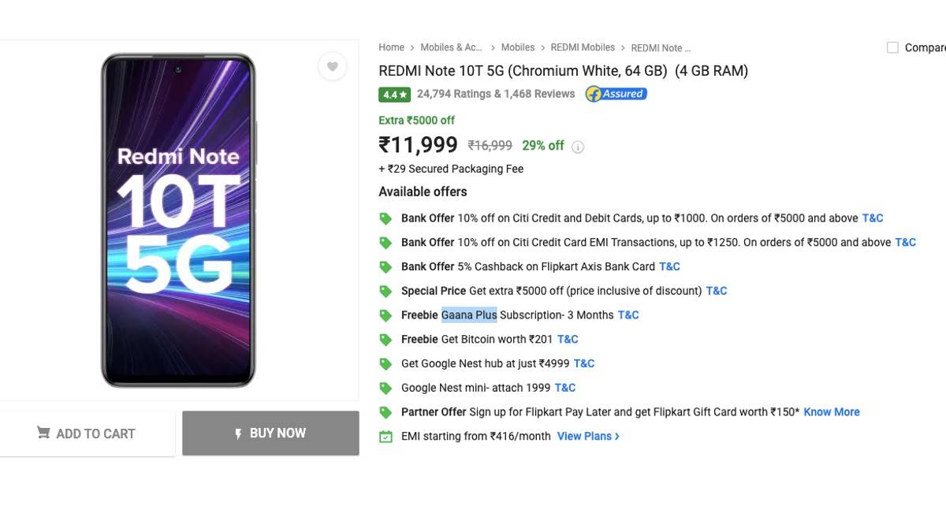Click the calendar icon beside EMI line
Viewport: 946px width, 532px height.
[385, 435]
